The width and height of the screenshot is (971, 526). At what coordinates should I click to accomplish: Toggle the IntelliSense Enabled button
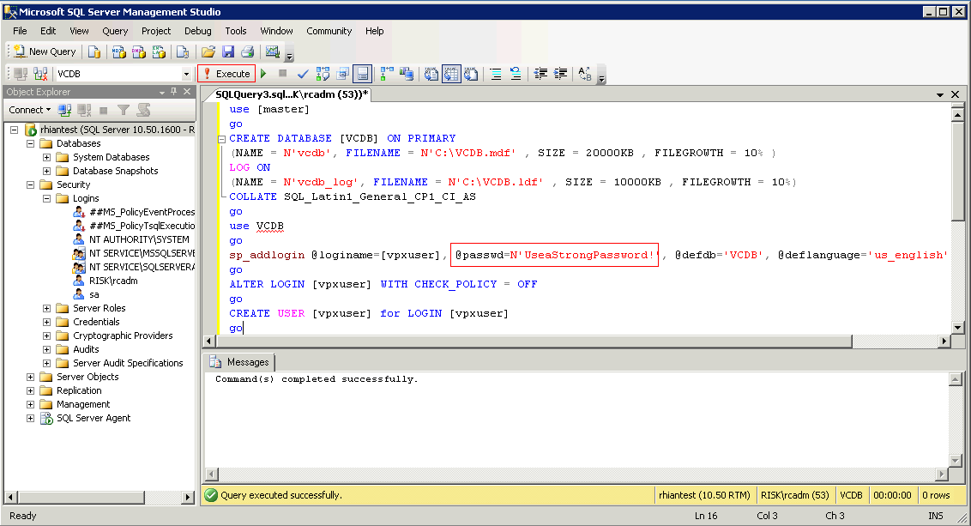tap(362, 74)
